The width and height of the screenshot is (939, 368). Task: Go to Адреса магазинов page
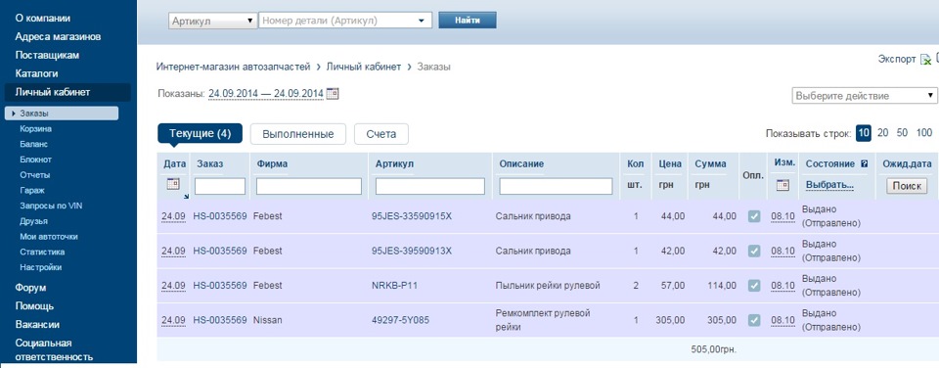58,36
